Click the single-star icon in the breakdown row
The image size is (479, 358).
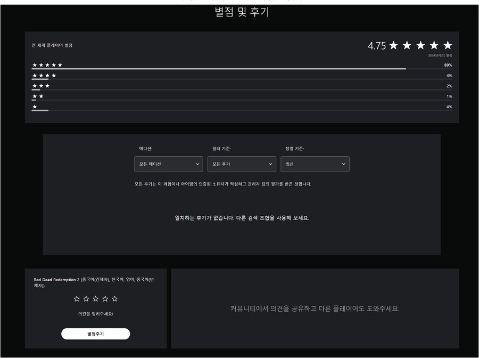(x=35, y=107)
